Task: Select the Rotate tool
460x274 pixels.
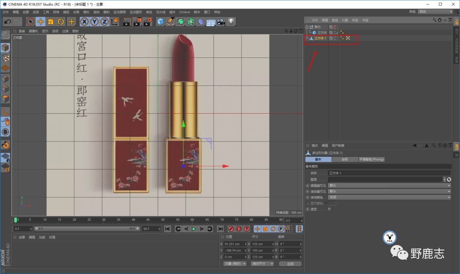Action: [61, 22]
